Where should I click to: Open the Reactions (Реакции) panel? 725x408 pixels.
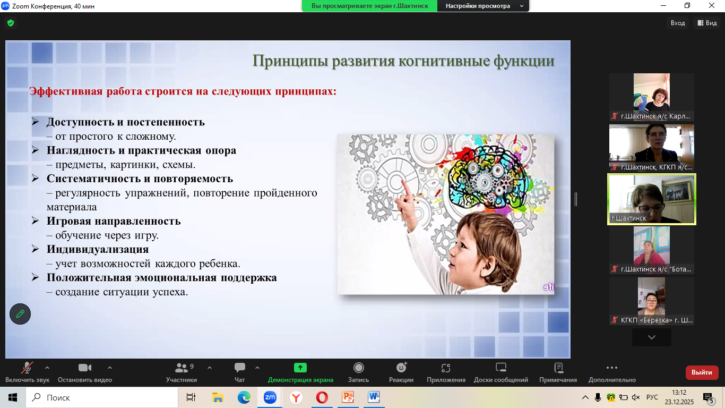401,372
